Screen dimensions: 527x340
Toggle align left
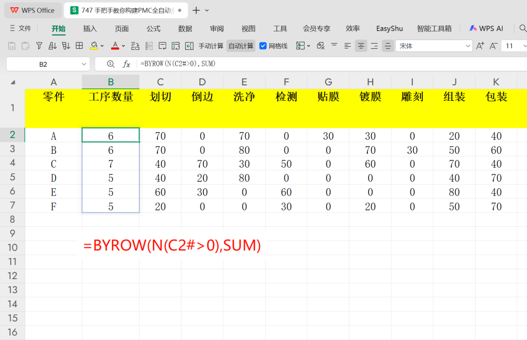(347, 46)
